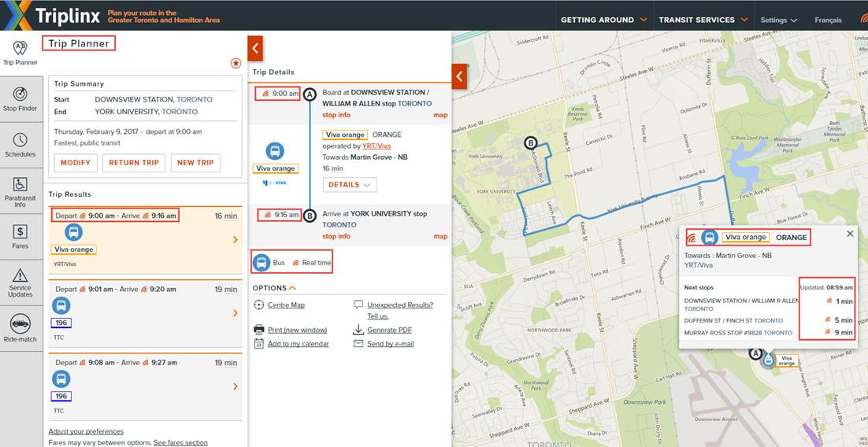This screenshot has width=868, height=447.
Task: Click the MODIFY button
Action: pos(76,163)
